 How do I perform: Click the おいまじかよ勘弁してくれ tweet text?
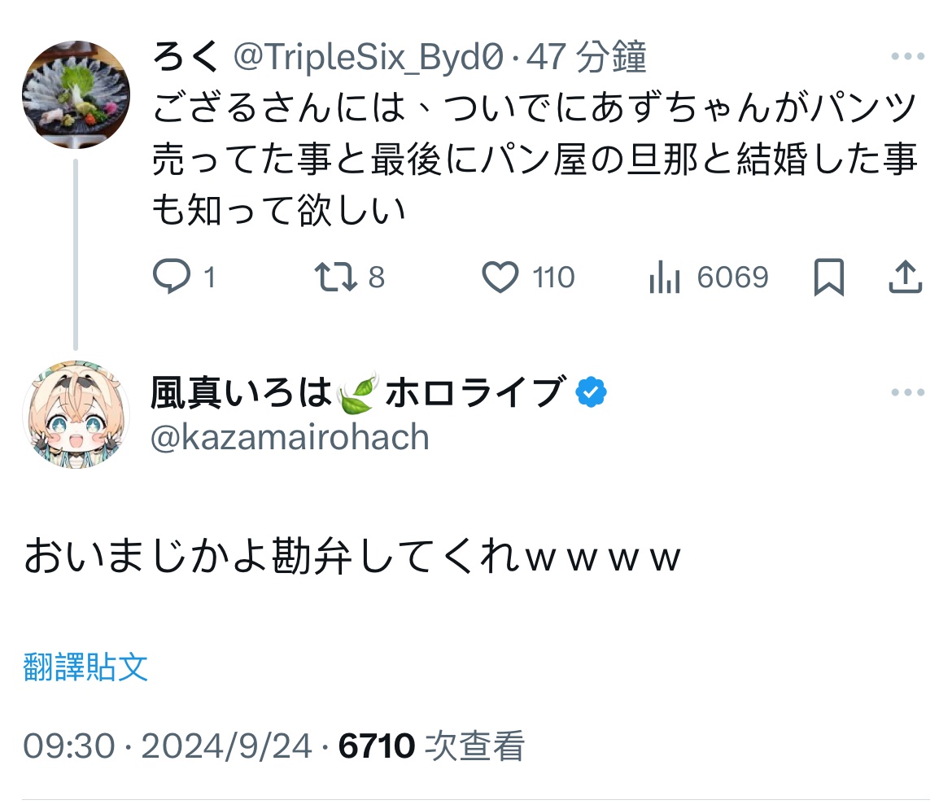click(x=352, y=558)
